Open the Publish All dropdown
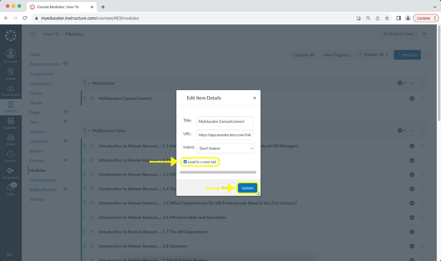Image resolution: width=441 pixels, height=261 pixels. (x=373, y=55)
